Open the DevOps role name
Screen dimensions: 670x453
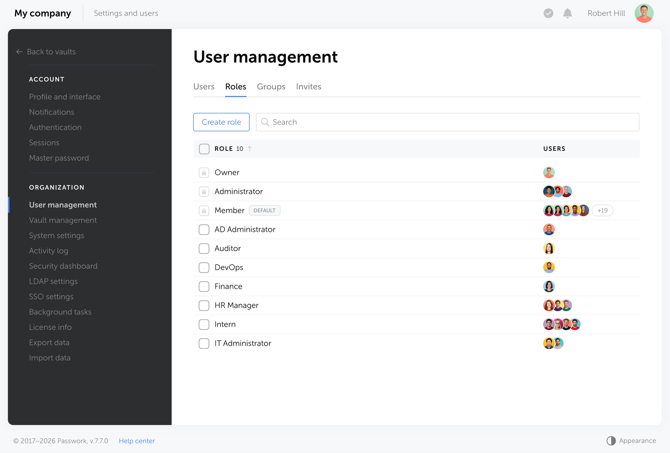229,267
